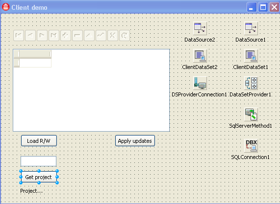Select the DataSource2 component icon
The image size is (280, 204).
200,28
